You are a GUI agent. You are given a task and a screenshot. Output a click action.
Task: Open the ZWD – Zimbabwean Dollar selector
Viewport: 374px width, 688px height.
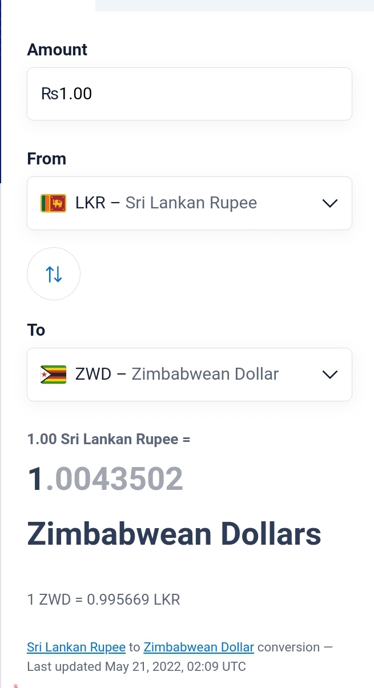190,375
